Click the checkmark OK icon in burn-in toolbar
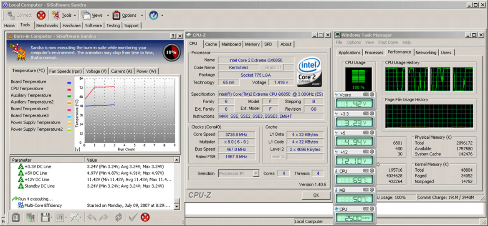This screenshot has height=226, width=488. click(x=133, y=217)
